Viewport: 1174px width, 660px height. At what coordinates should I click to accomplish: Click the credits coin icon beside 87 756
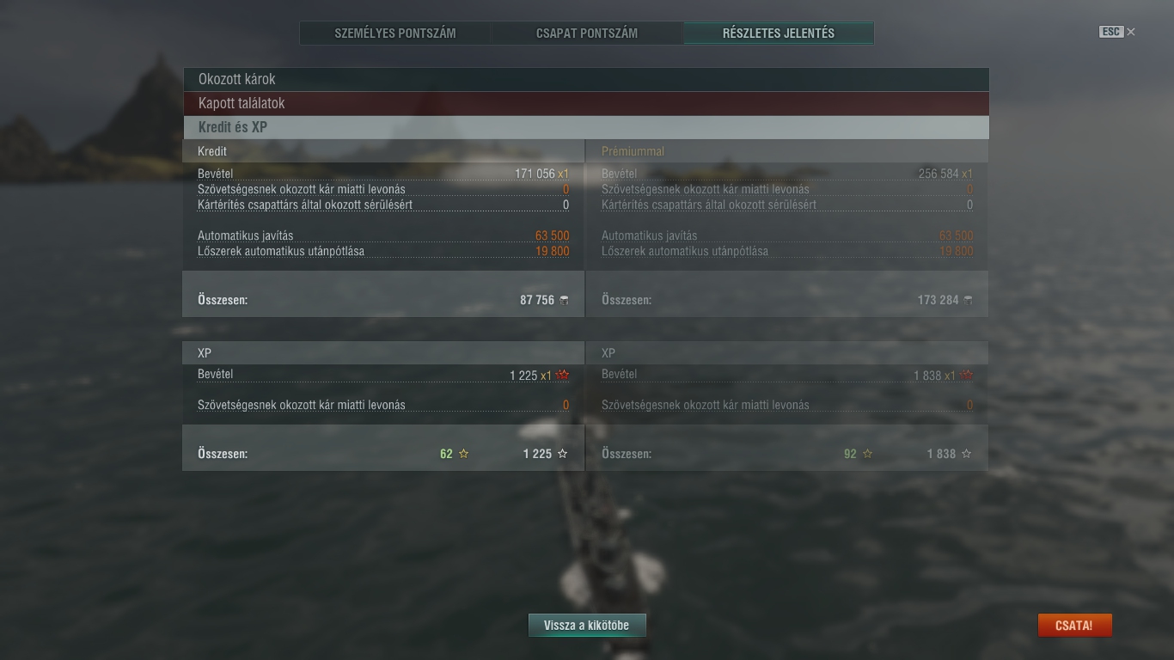pos(564,300)
